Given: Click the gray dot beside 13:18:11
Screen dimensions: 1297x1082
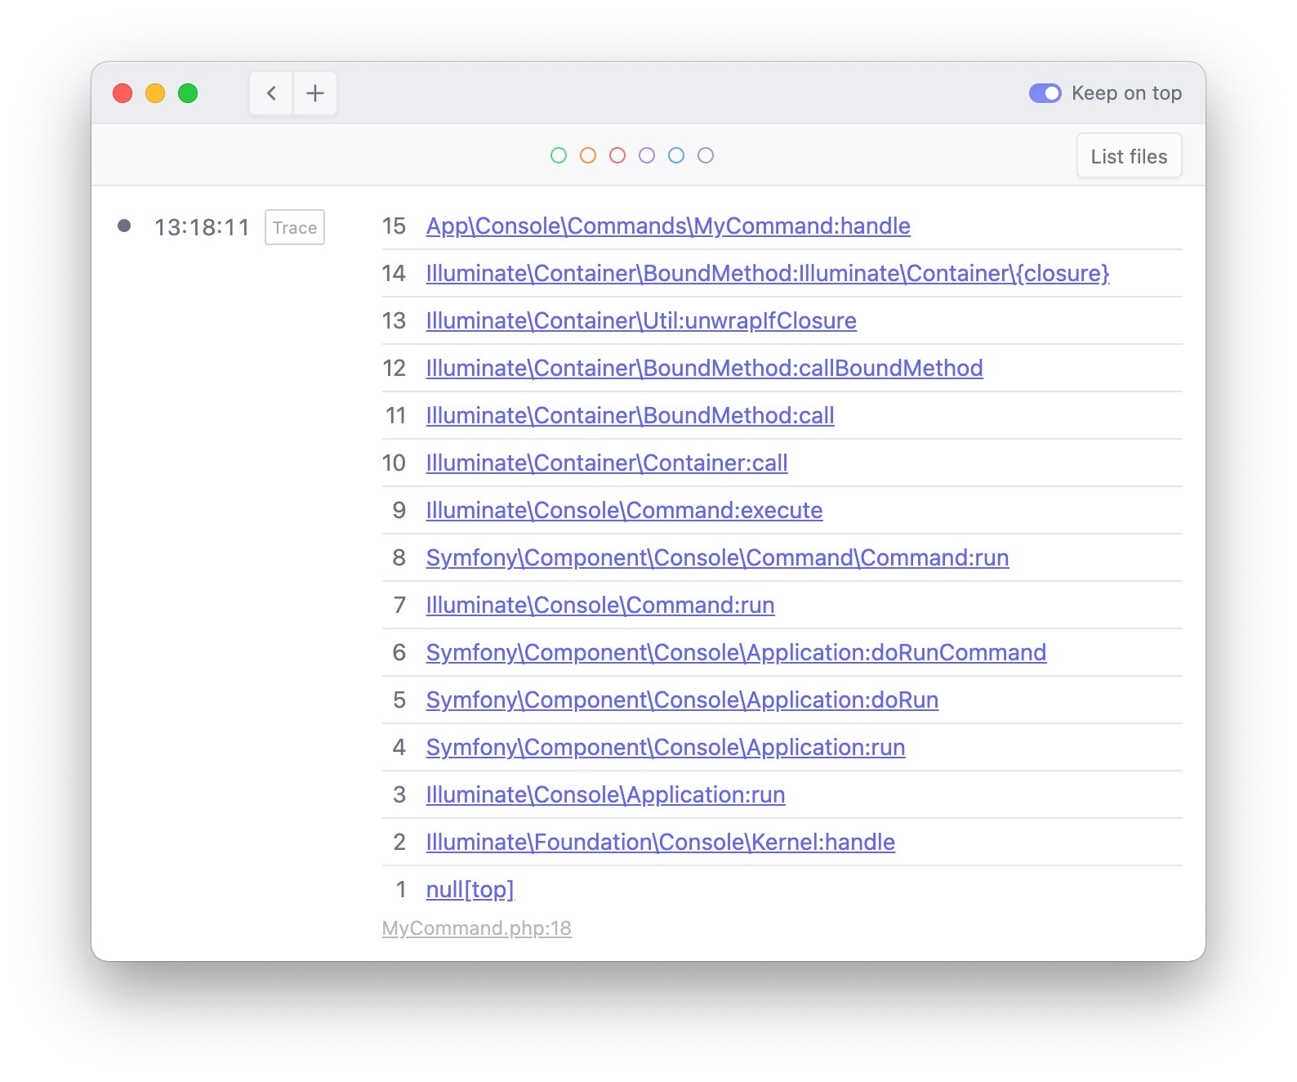Looking at the screenshot, I should pos(124,226).
